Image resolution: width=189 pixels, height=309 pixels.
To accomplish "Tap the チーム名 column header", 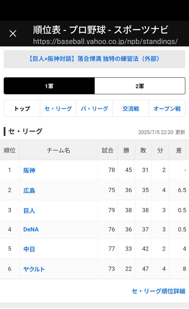I will click(58, 150).
